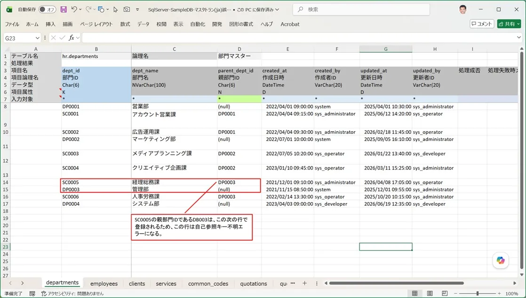Customize Quick Access Toolbar dropdown

[137, 9]
